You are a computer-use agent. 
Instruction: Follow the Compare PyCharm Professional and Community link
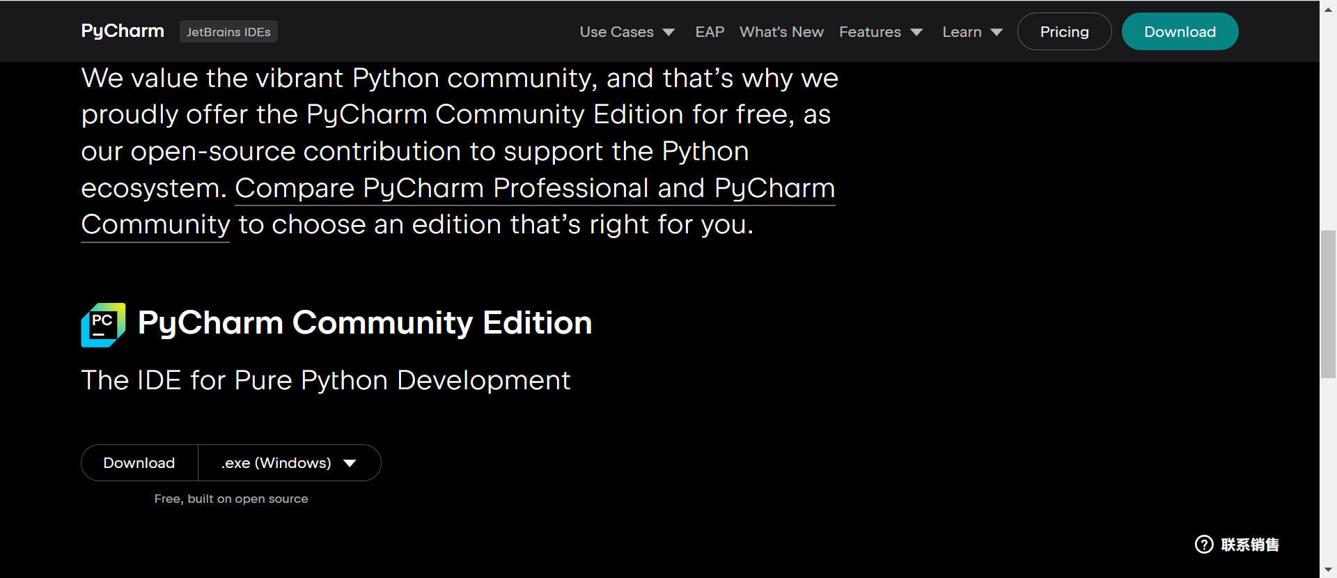pos(535,189)
